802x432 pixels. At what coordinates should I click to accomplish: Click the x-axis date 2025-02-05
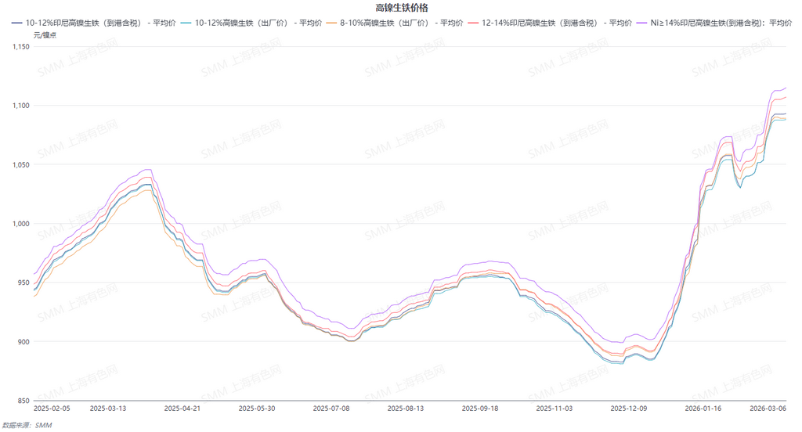[52, 409]
